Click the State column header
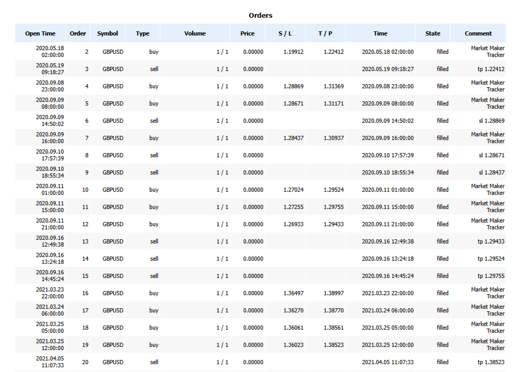Image resolution: width=518 pixels, height=372 pixels. pos(433,33)
